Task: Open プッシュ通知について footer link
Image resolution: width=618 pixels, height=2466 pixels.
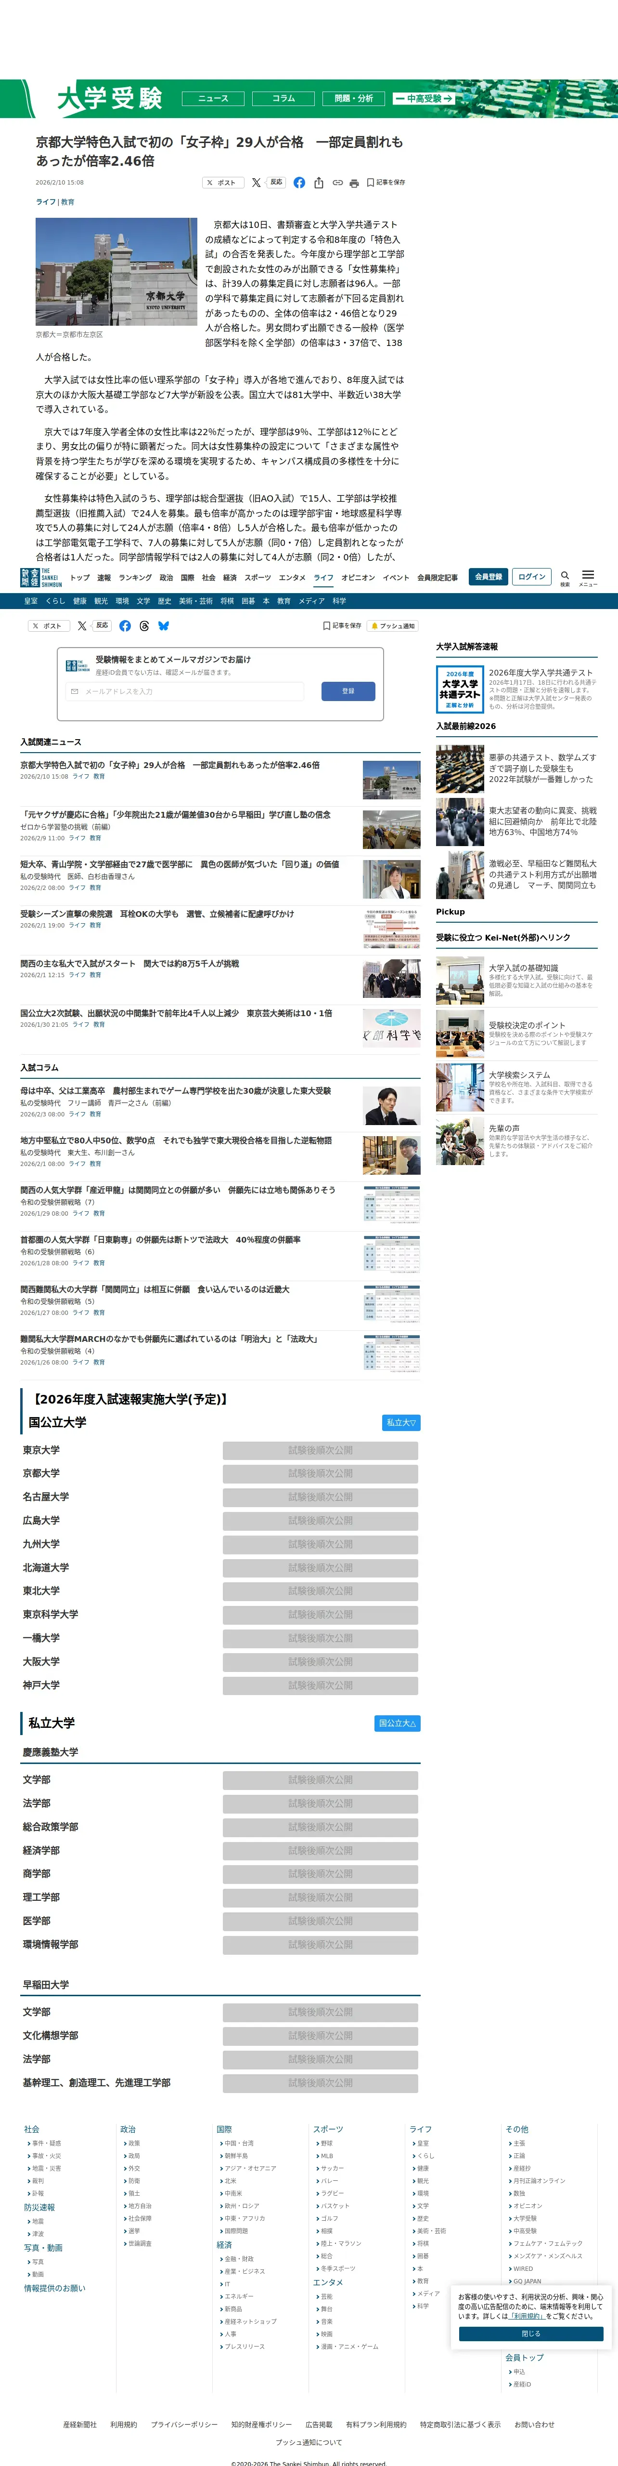Action: point(308,2442)
